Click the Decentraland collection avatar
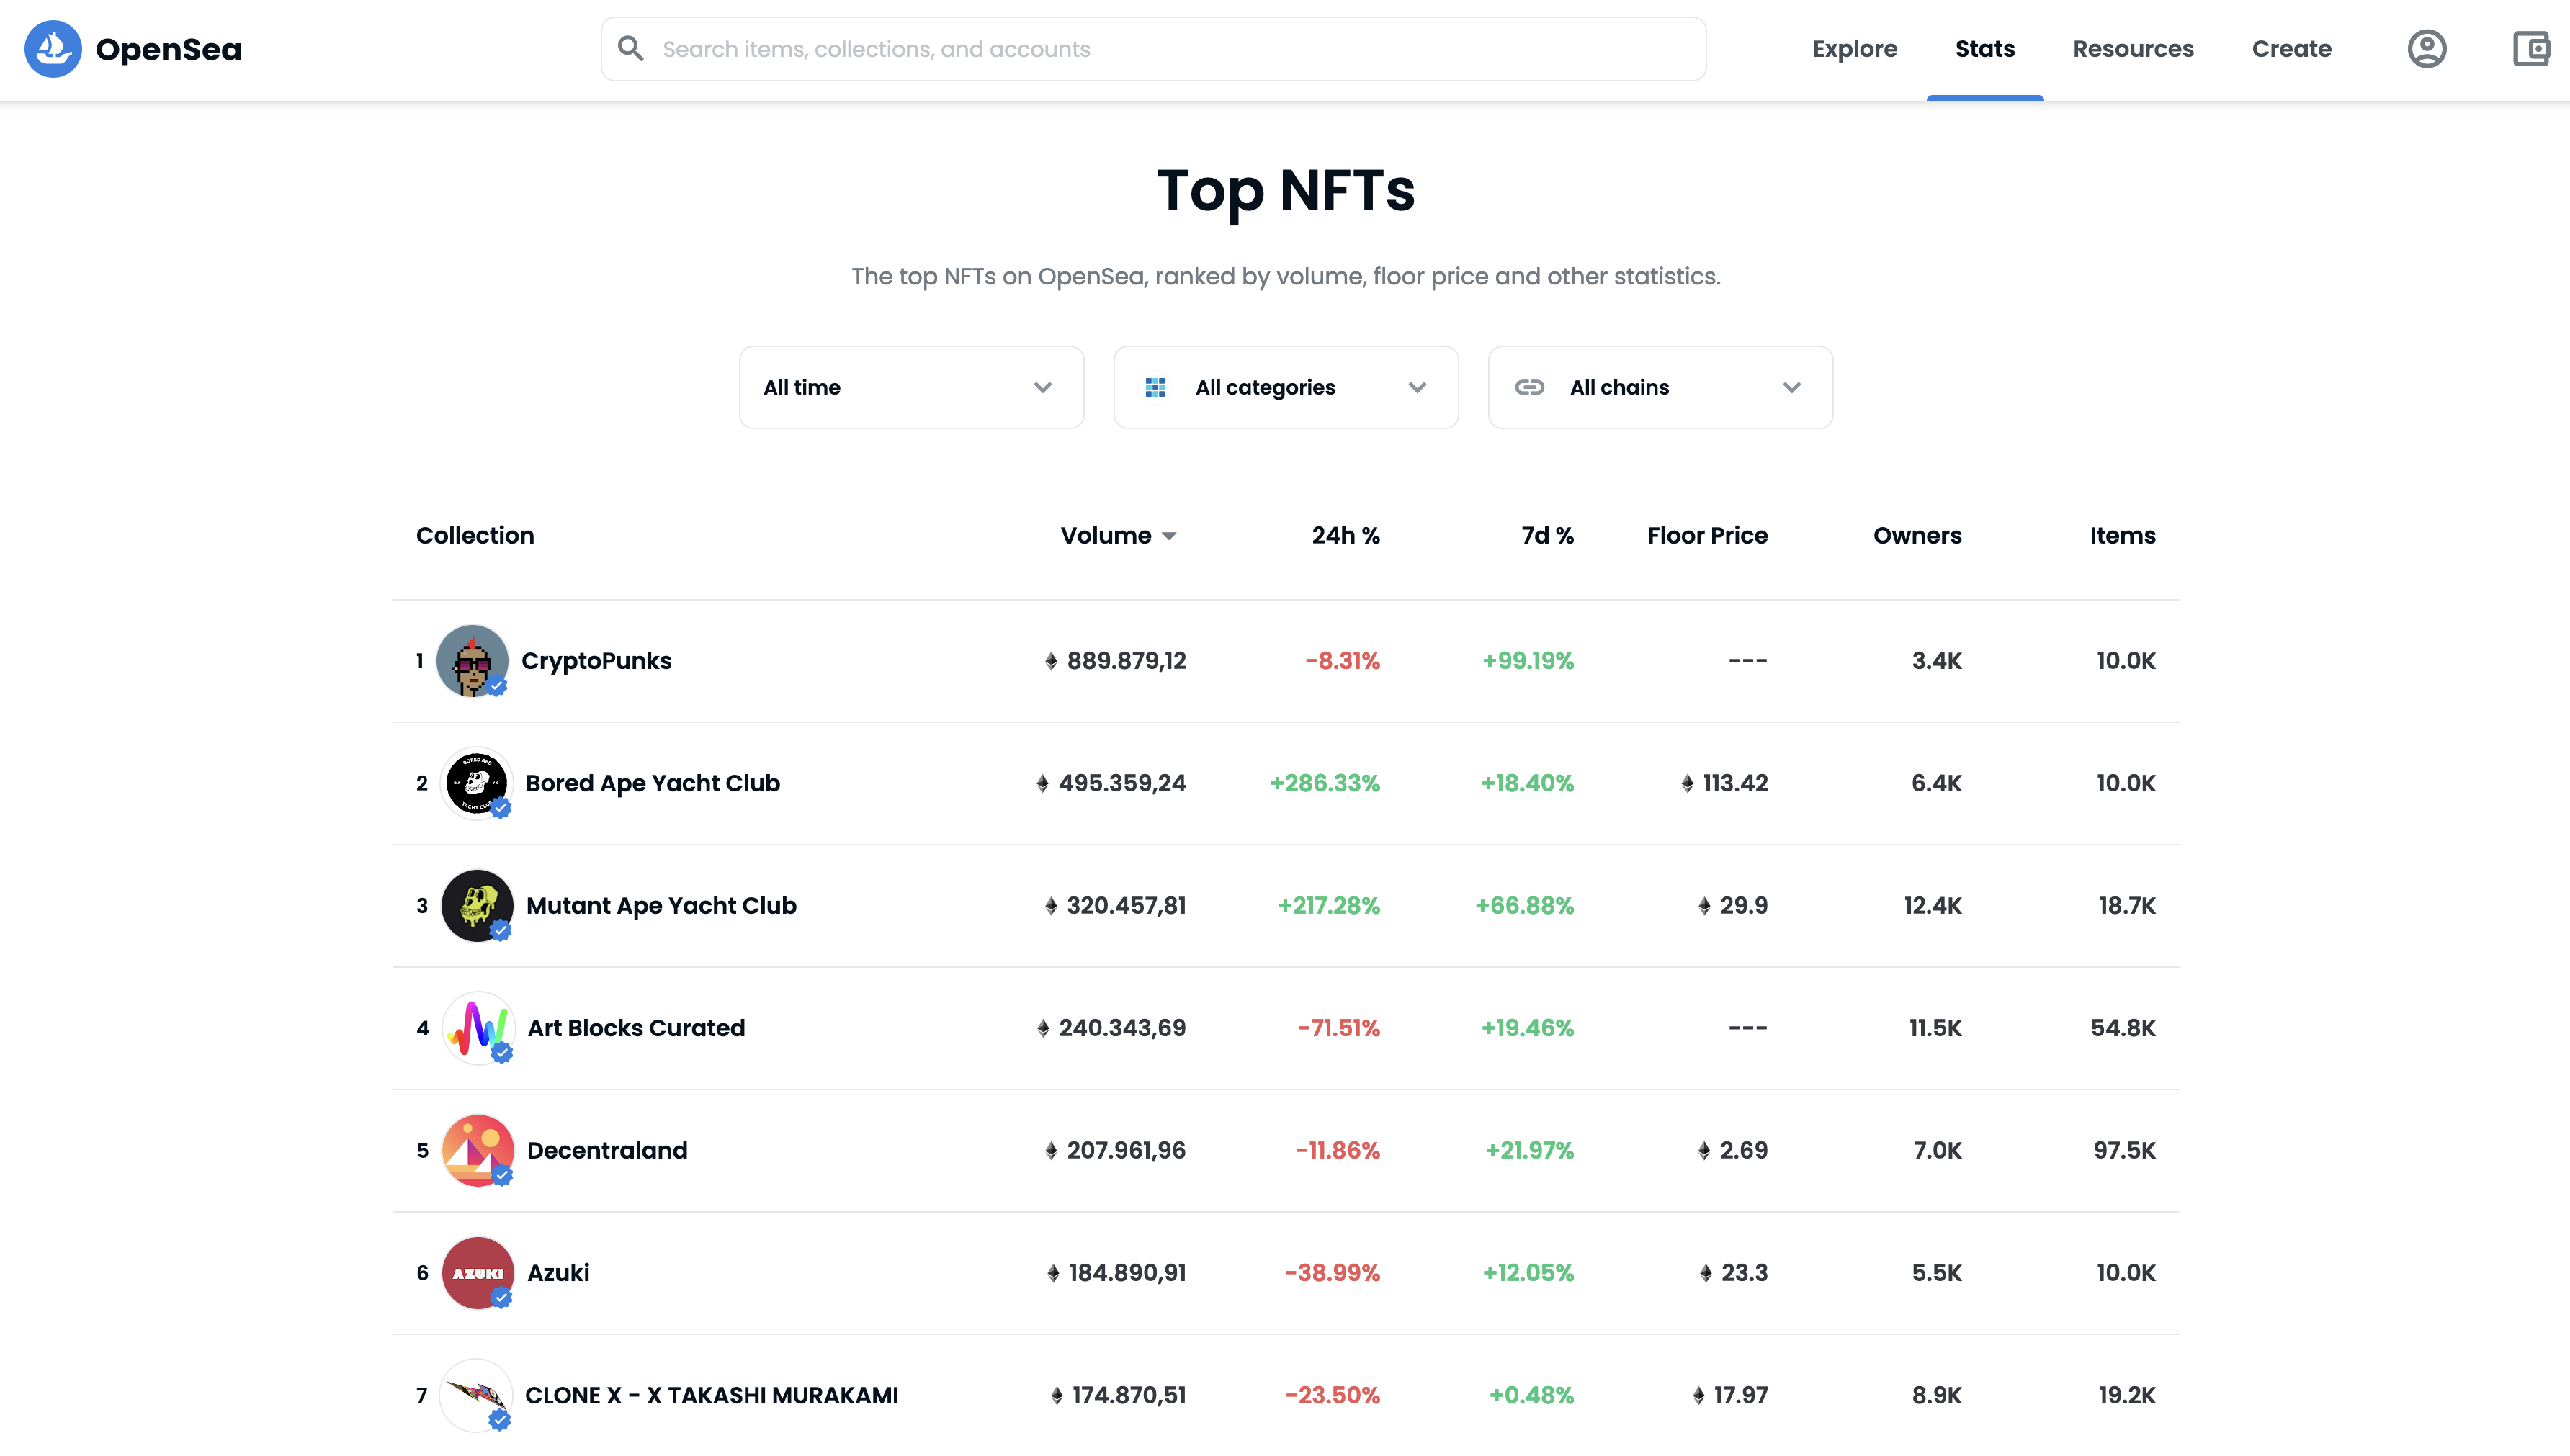 (x=478, y=1150)
